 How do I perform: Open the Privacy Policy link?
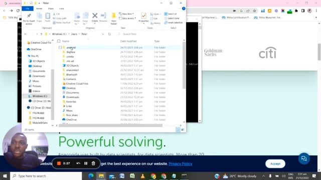181,163
